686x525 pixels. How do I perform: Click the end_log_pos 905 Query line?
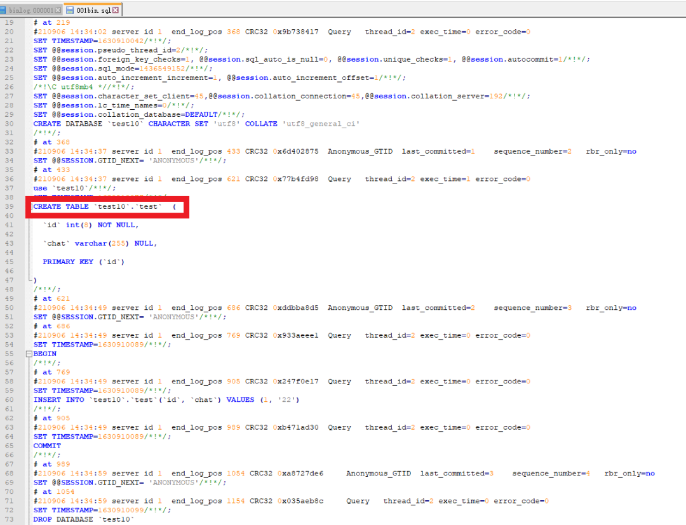point(282,381)
